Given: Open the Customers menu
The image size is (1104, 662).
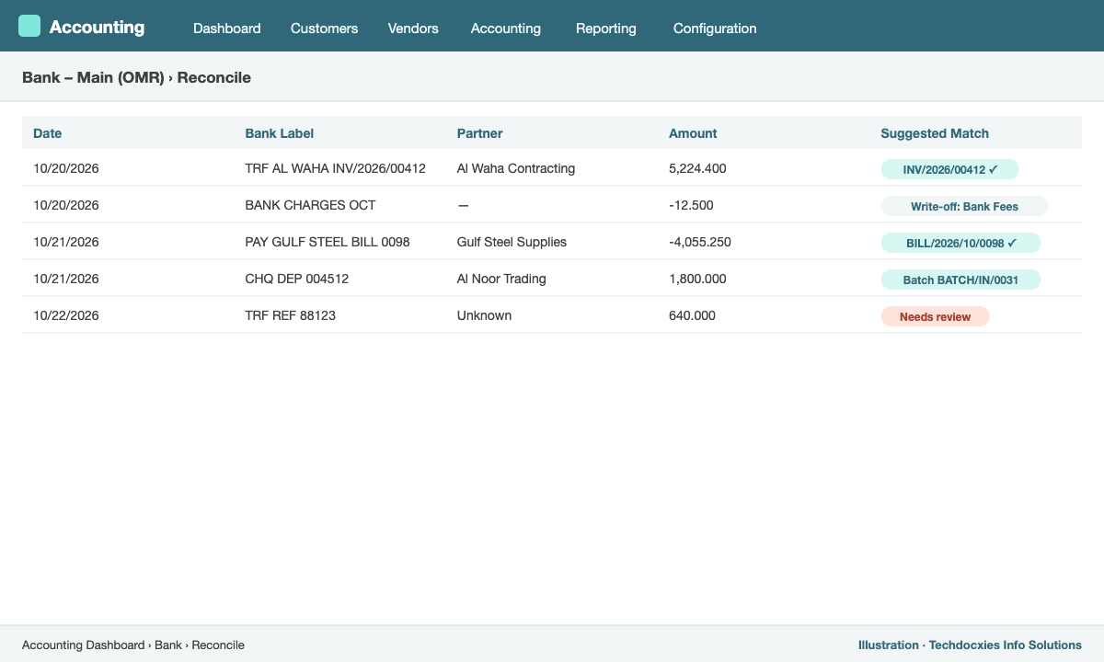Looking at the screenshot, I should pos(324,29).
